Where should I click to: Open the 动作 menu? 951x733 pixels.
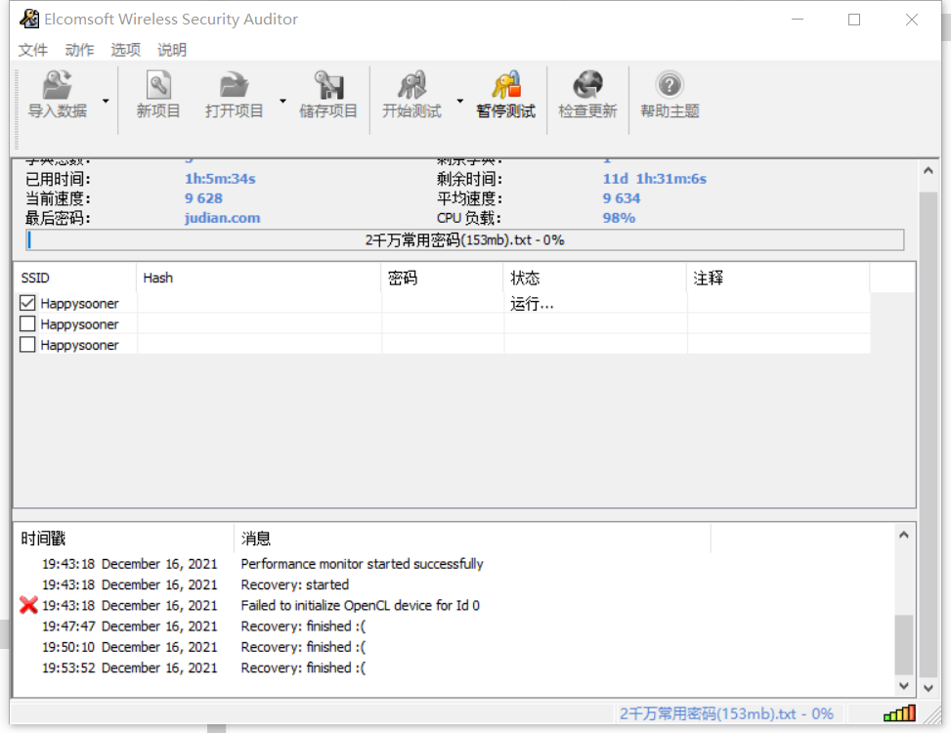79,50
